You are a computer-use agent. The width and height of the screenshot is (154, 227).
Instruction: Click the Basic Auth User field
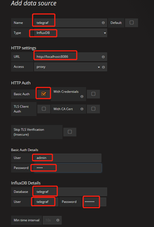pyautogui.click(x=68, y=158)
